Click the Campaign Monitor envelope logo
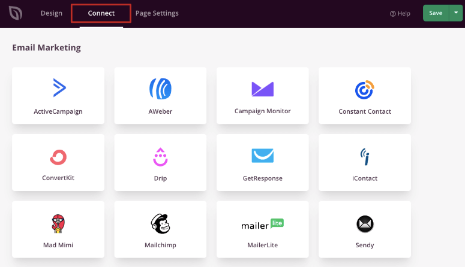Viewport: 465px width, 267px height. [x=262, y=89]
